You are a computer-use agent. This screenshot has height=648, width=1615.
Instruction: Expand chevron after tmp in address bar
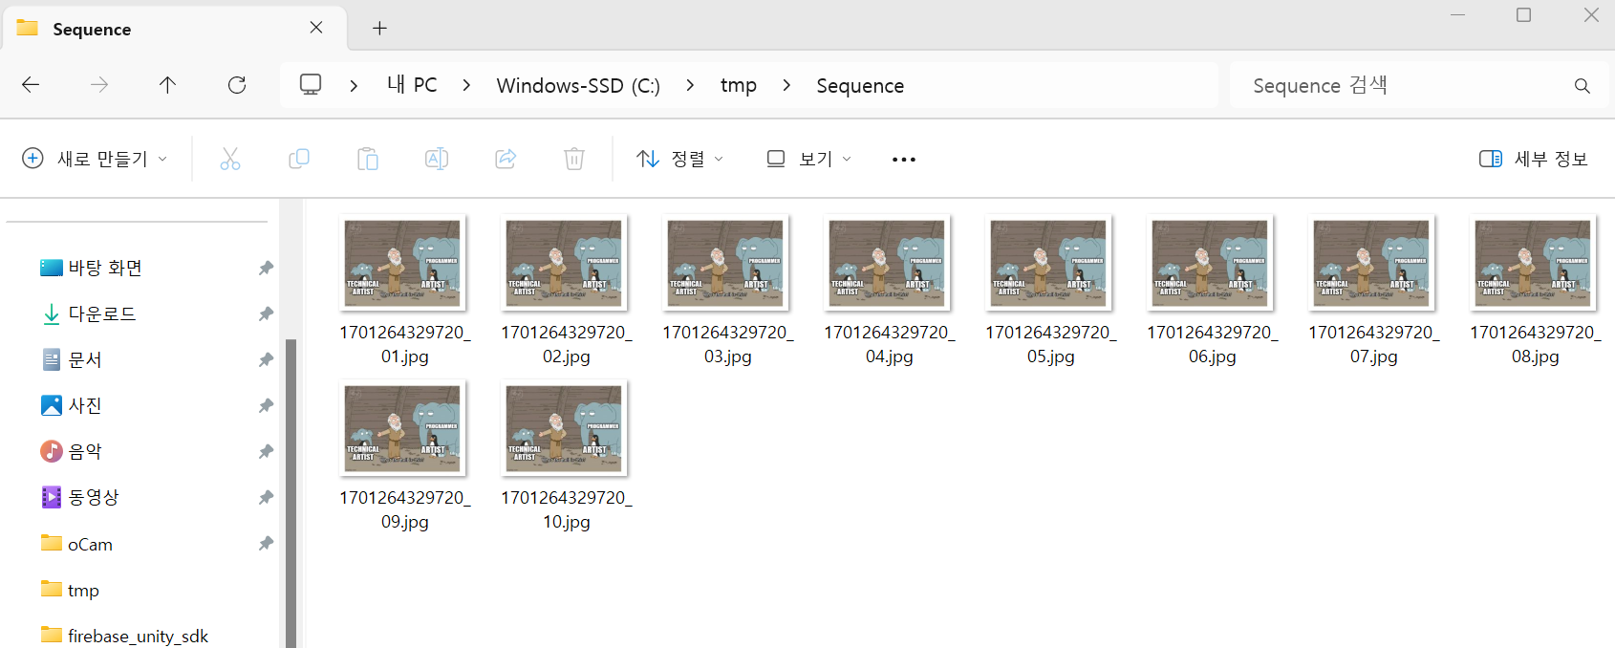tap(786, 85)
